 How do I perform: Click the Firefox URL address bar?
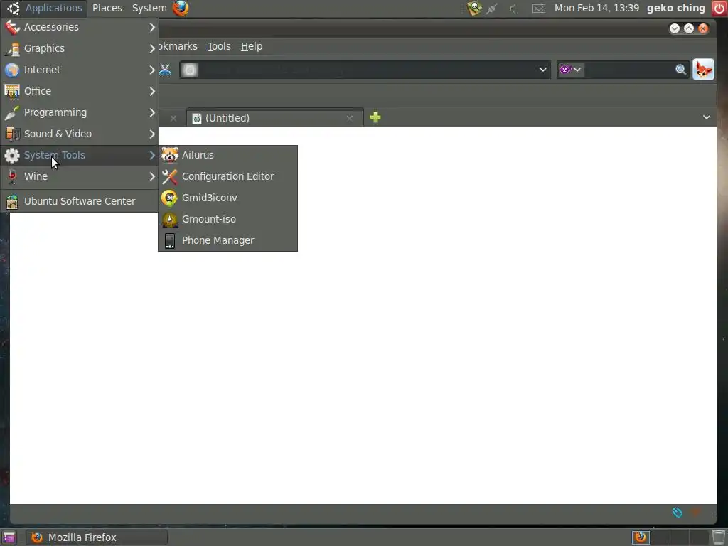[x=365, y=70]
